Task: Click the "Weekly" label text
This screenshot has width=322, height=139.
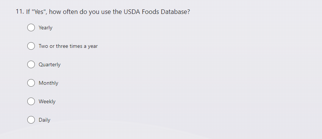Action: [x=47, y=101]
